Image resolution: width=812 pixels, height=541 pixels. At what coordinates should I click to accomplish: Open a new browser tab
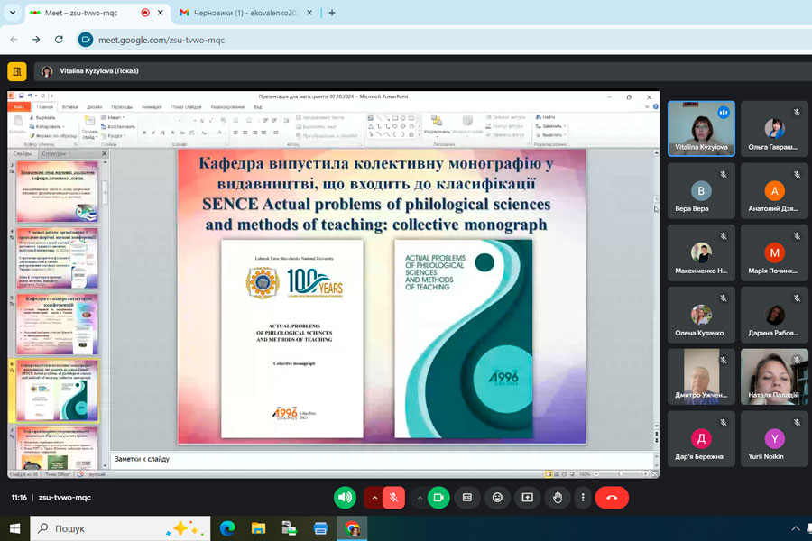coord(332,13)
